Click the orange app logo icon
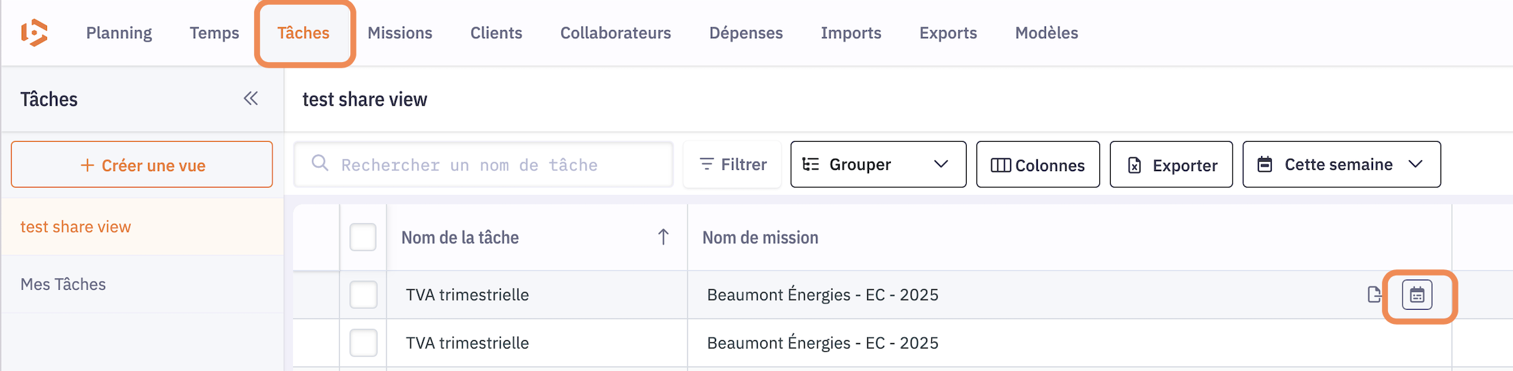Screen dimensions: 1513x371 pos(34,33)
